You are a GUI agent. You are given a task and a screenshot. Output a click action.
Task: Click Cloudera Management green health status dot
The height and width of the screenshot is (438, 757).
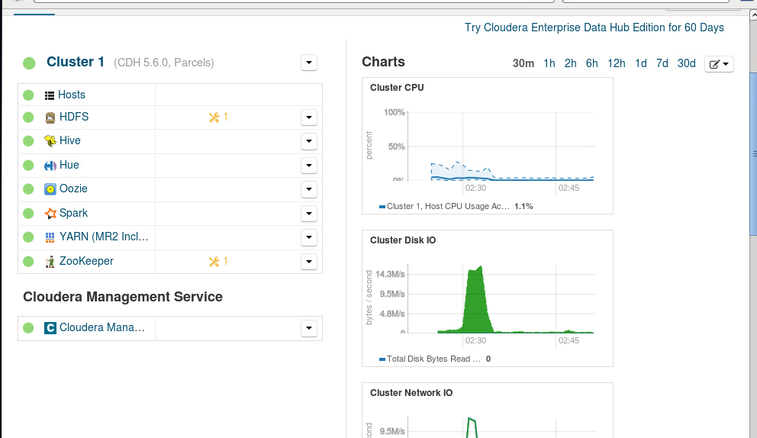coord(28,327)
